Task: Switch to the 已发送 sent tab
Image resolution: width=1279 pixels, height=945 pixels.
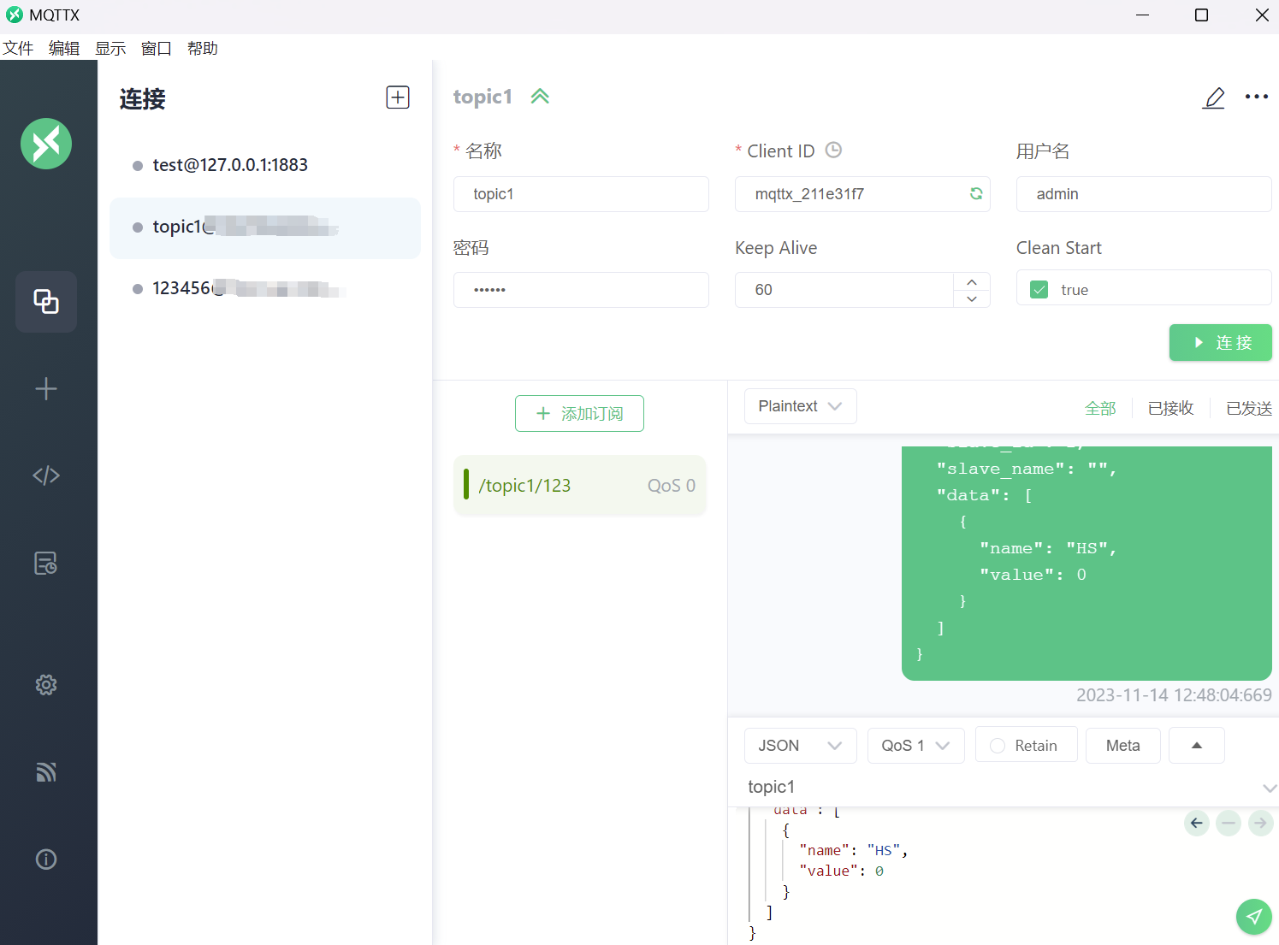Action: (x=1249, y=409)
